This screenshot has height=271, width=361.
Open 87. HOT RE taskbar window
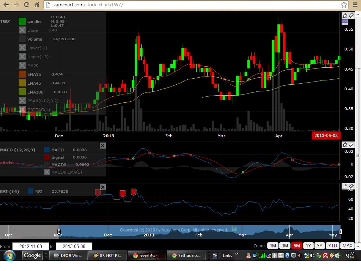point(108,255)
